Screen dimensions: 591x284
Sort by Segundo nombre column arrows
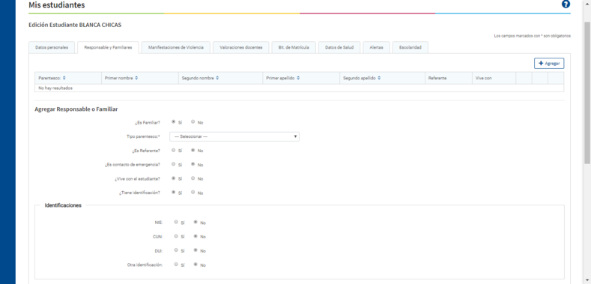[217, 78]
